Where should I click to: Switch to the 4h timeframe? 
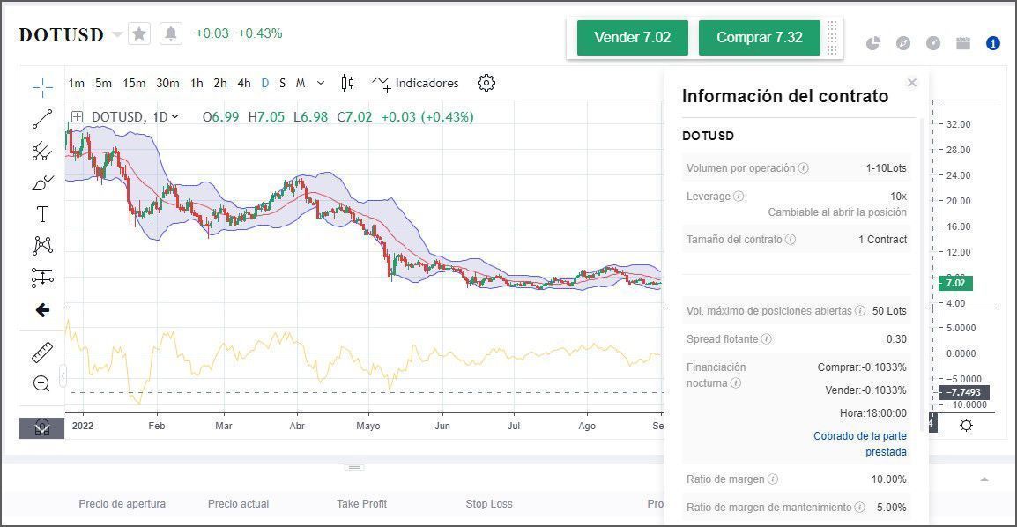[x=244, y=83]
